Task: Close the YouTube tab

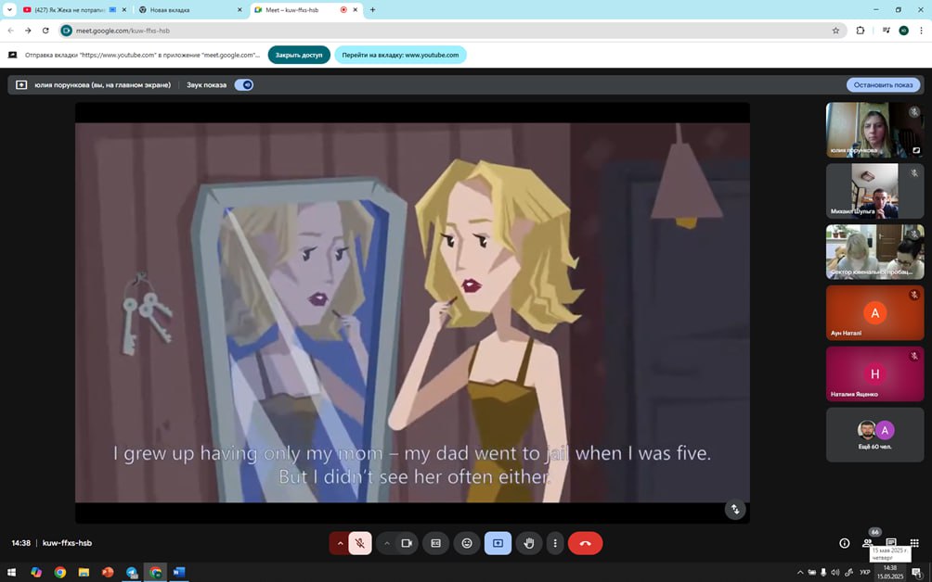Action: [124, 9]
